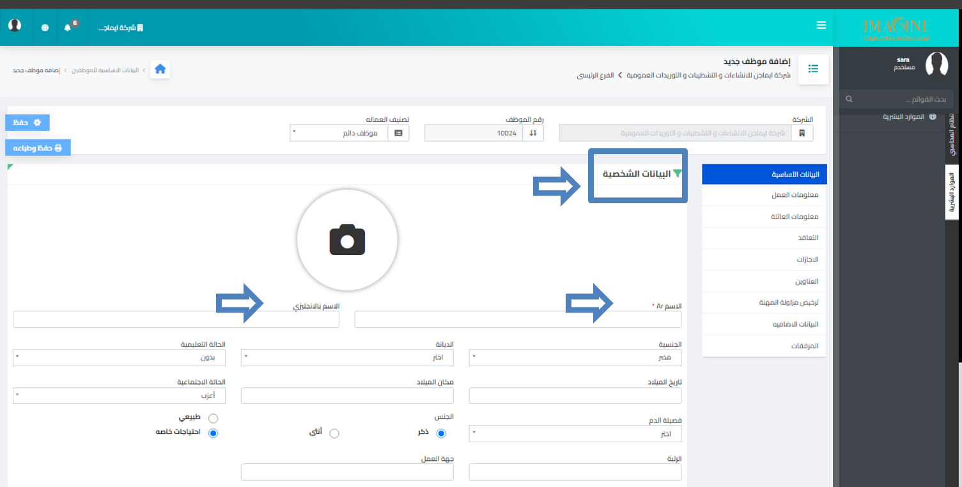Open the list view icon near page title
Viewport: 962px width, 487px height.
(x=814, y=69)
